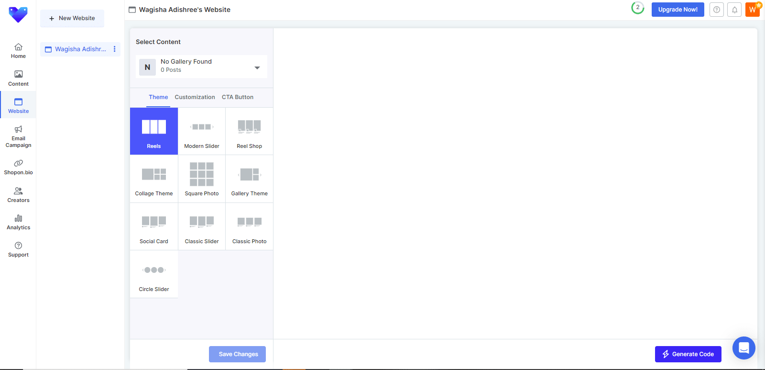
Task: Switch to the CTA Button tab
Action: [x=238, y=97]
